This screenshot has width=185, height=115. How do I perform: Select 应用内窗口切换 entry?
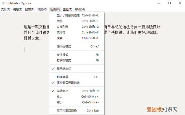(77, 110)
